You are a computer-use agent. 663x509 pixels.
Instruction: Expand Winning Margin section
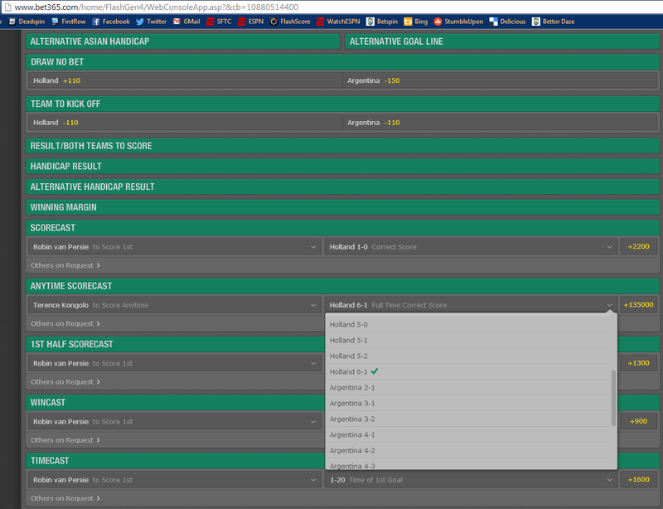[x=342, y=207]
